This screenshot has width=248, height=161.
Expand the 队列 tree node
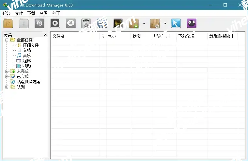pos(7,87)
